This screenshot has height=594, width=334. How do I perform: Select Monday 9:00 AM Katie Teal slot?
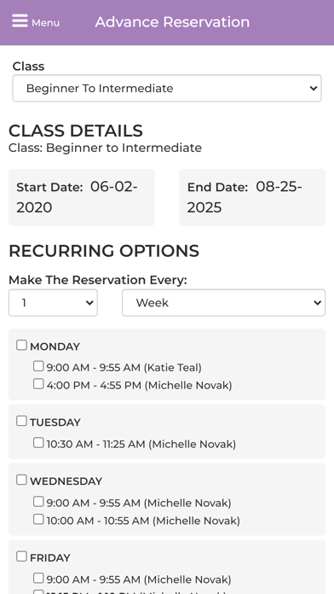click(38, 366)
